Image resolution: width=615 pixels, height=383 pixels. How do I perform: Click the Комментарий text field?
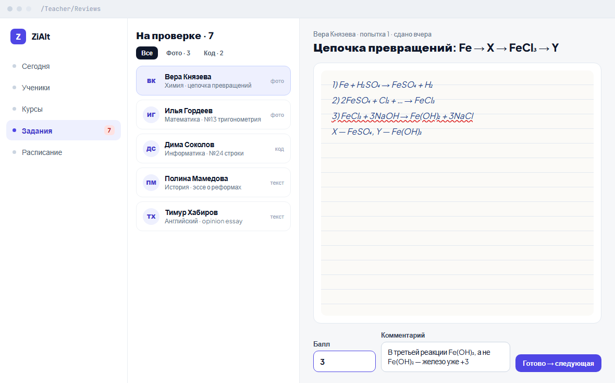point(446,357)
